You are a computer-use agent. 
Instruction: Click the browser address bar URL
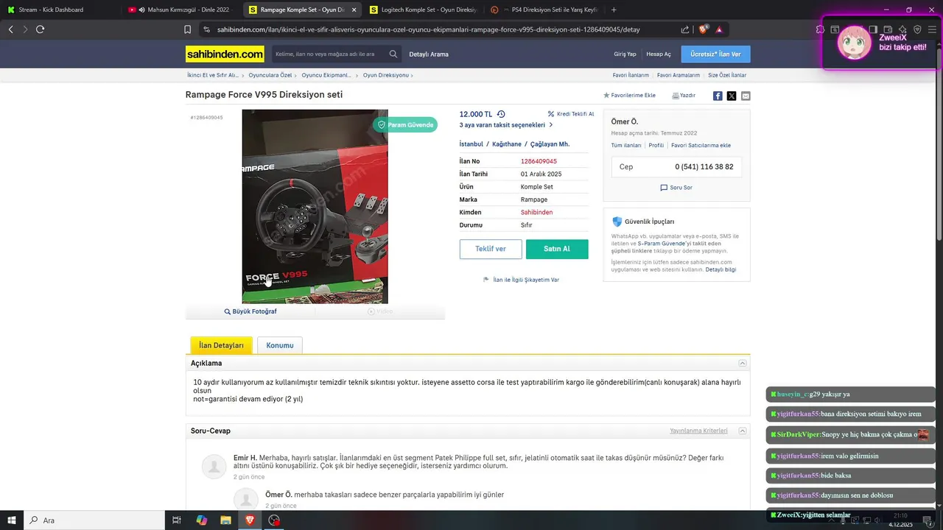[x=428, y=29]
